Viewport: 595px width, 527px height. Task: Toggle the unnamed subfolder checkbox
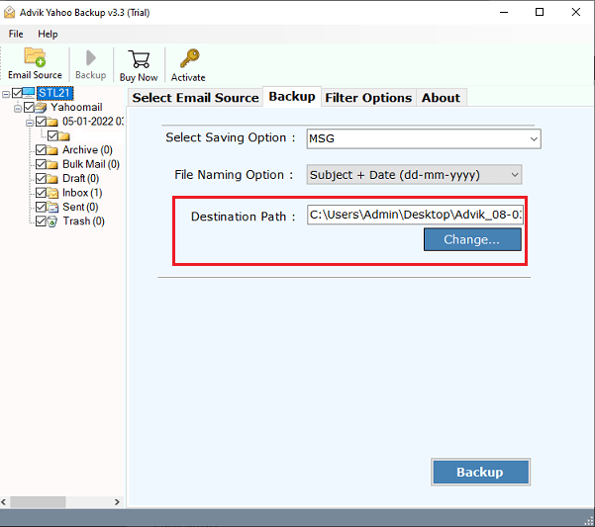pyautogui.click(x=52, y=136)
